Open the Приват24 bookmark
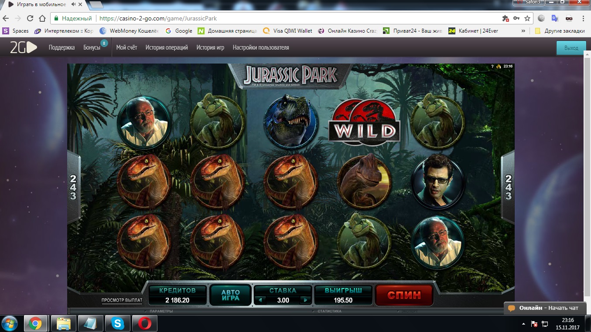Screen dimensions: 591x332 (x=413, y=31)
